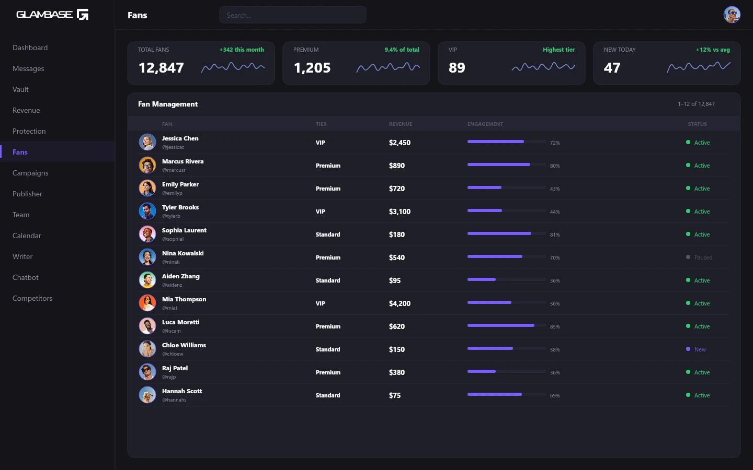Click the Total Fans sparkline chart
This screenshot has width=753, height=470.
click(233, 67)
